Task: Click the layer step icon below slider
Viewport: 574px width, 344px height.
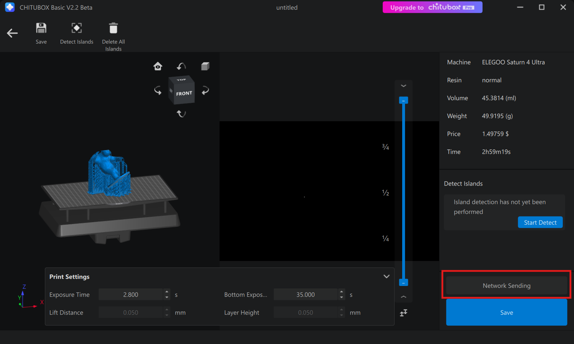Action: [x=404, y=313]
